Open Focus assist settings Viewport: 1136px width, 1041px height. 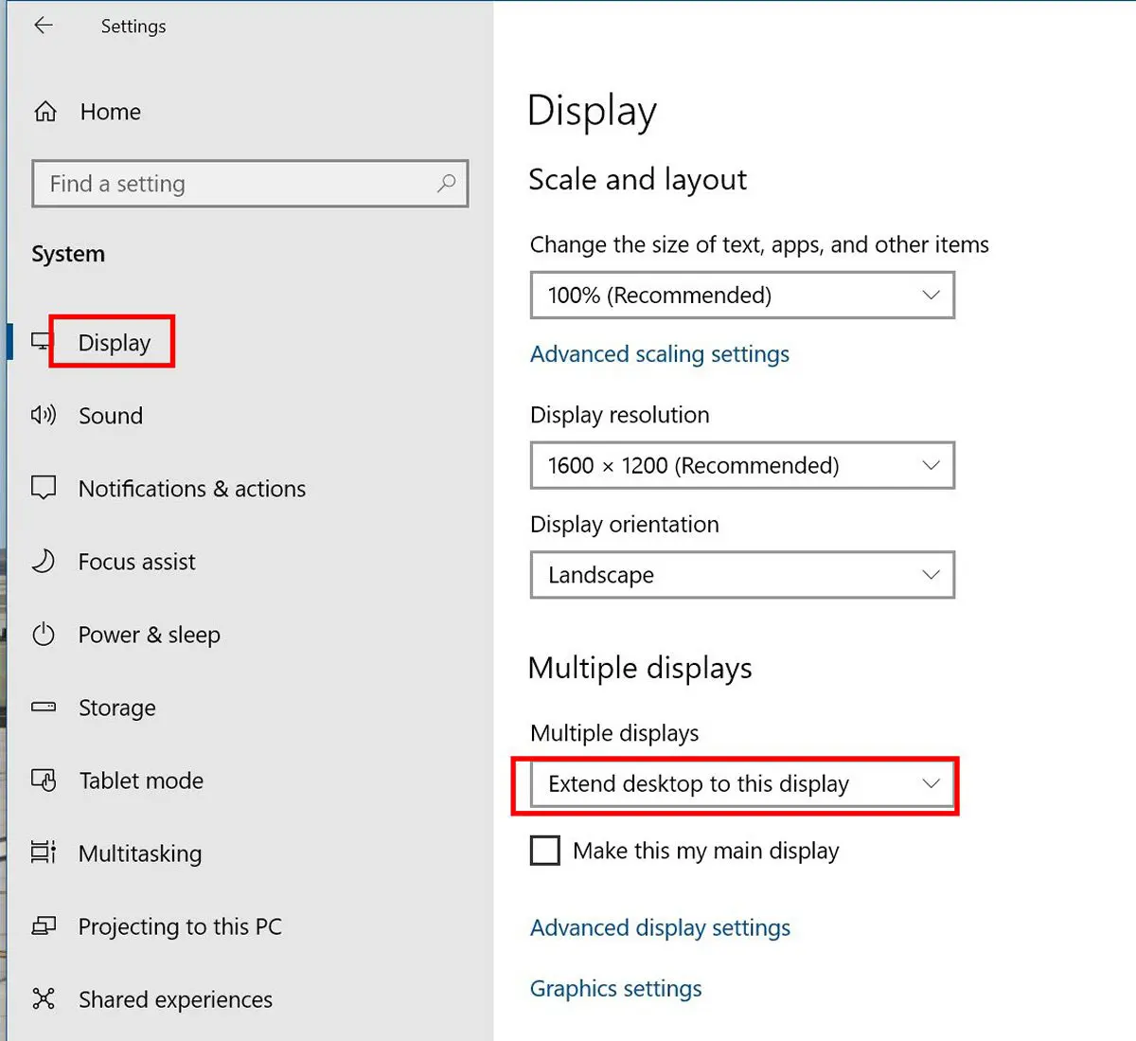(137, 561)
